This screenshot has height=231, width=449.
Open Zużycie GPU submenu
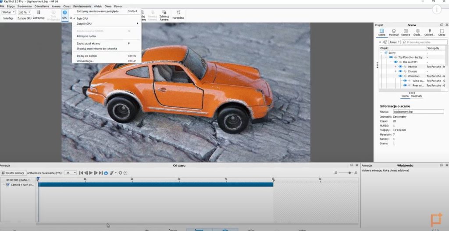[x=107, y=24]
